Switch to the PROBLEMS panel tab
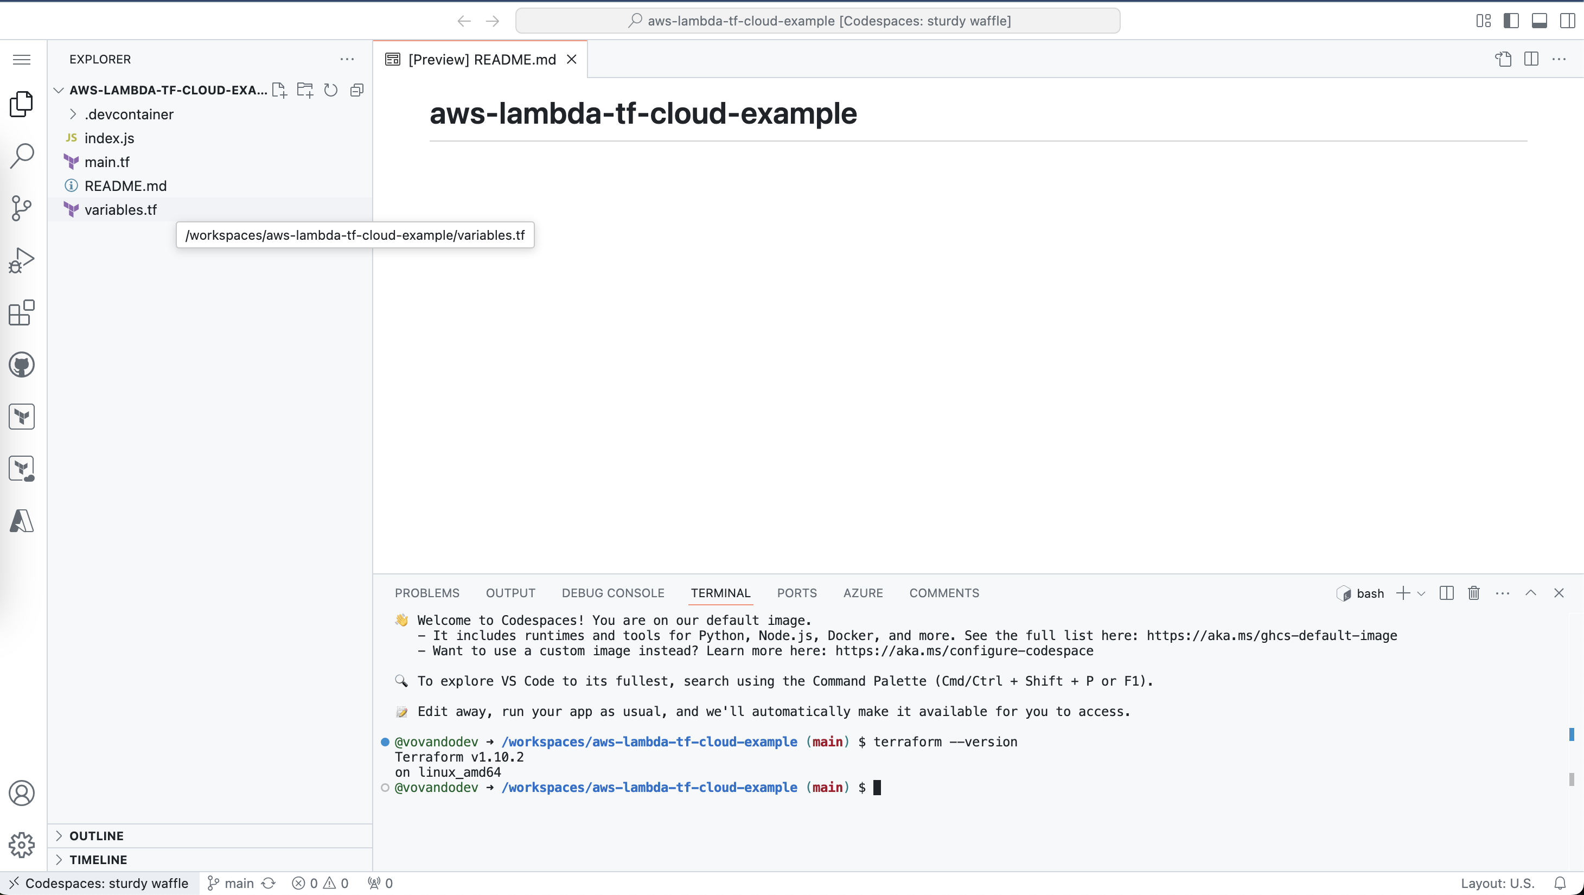This screenshot has width=1584, height=895. coord(427,593)
